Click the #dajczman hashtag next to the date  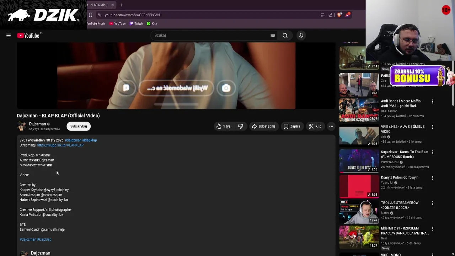[x=73, y=140]
